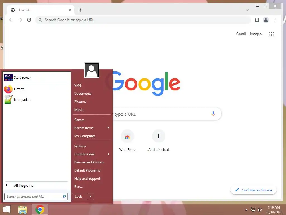Click the Windows Start button on taskbar
The image size is (286, 215).
pos(7,209)
